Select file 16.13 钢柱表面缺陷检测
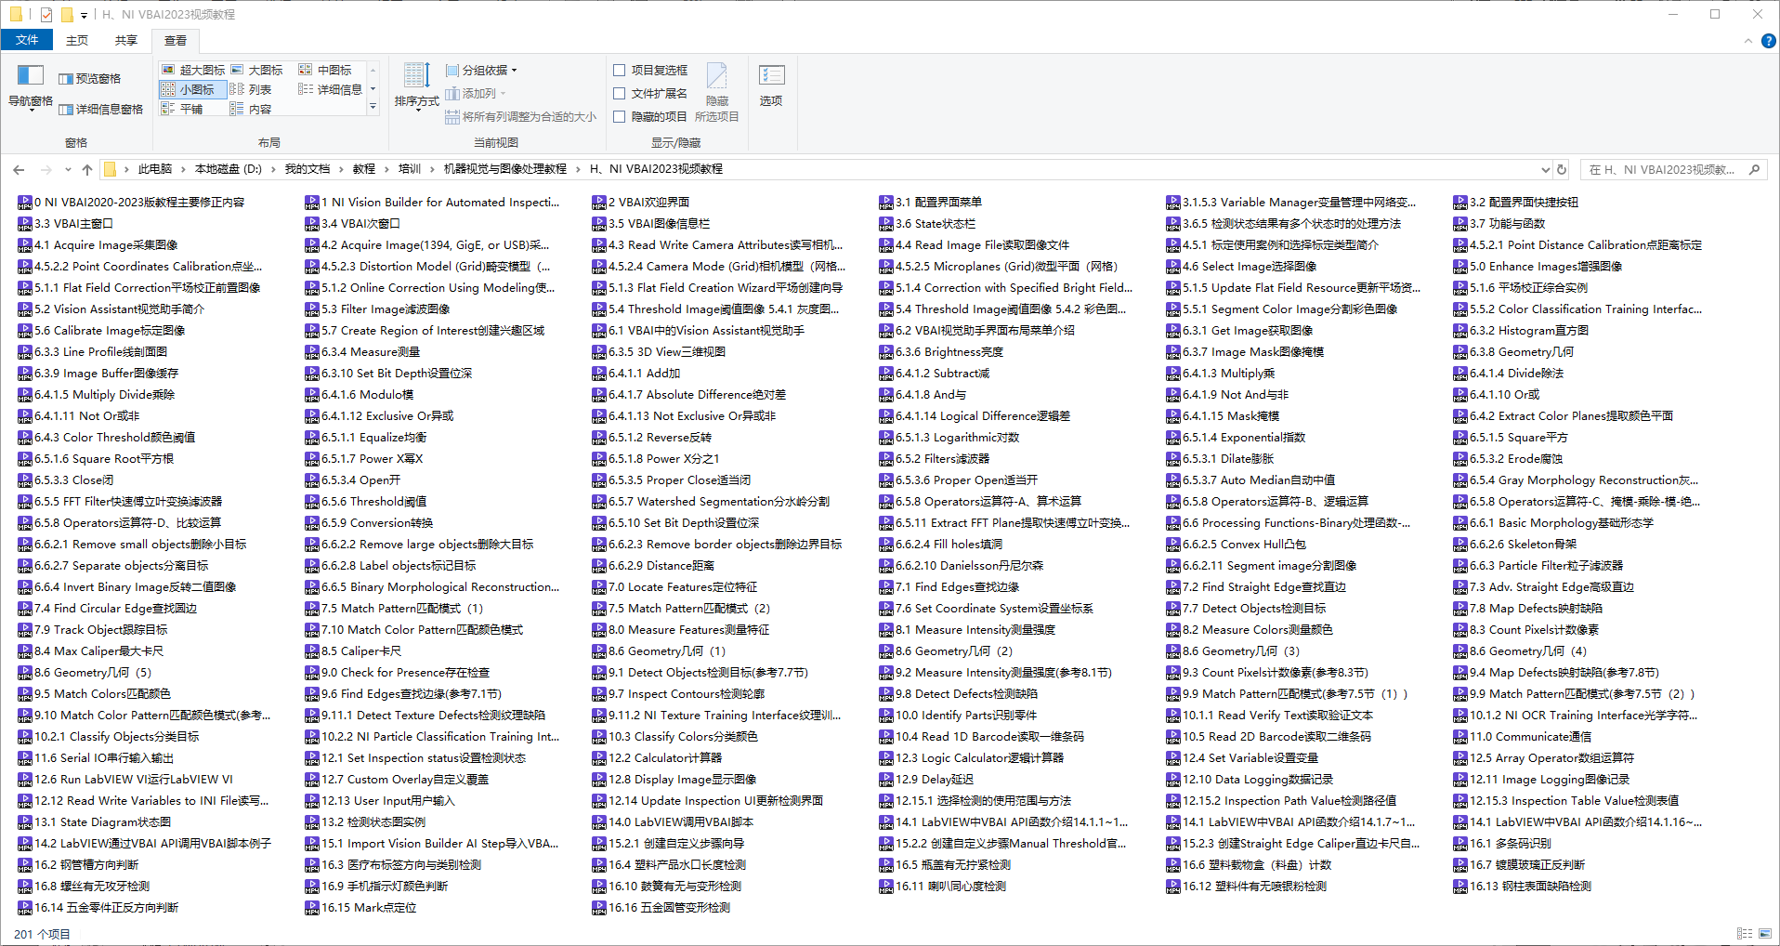Viewport: 1780px width, 946px height. [1523, 886]
